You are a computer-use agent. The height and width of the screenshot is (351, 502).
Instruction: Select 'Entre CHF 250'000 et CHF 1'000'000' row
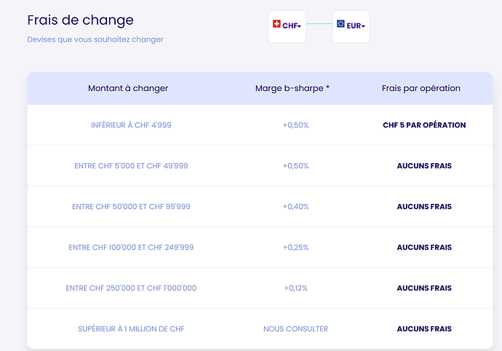click(x=131, y=288)
